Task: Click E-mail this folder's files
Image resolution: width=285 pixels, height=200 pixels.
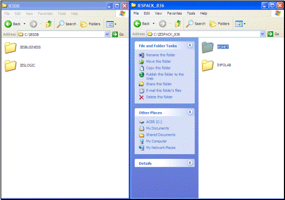Action: 164,91
